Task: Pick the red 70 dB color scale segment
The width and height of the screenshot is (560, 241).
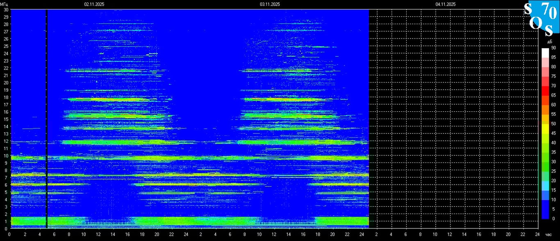Action: pyautogui.click(x=545, y=89)
